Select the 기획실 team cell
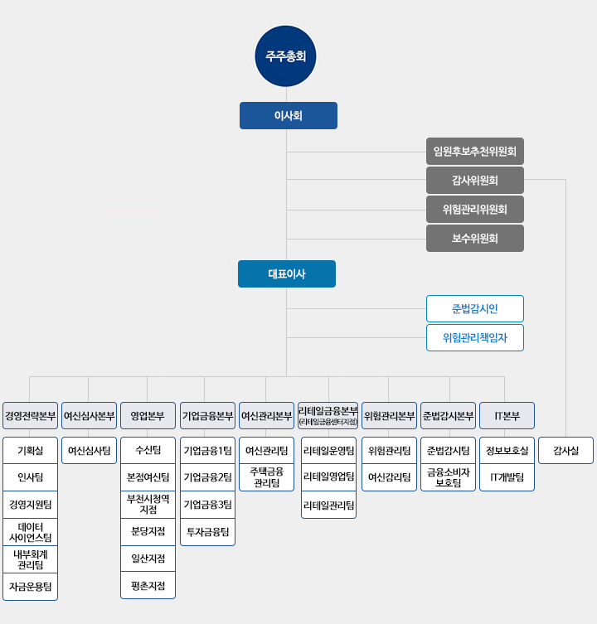Image resolution: width=597 pixels, height=624 pixels. coord(31,451)
